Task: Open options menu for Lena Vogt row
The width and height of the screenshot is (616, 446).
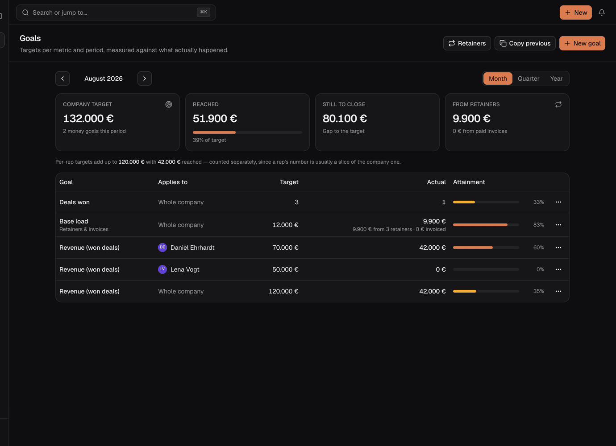Action: 558,269
